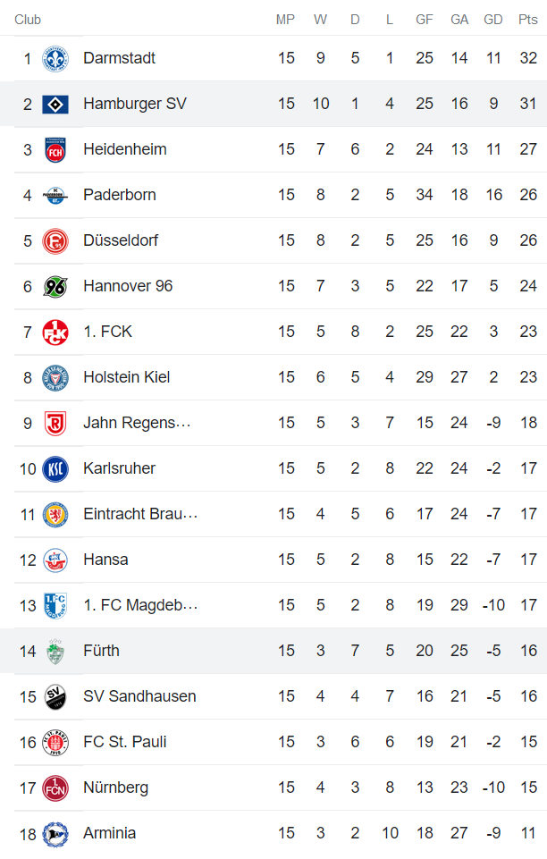Image resolution: width=547 pixels, height=859 pixels.
Task: Click the SV Sandhausen black logo
Action: coord(55,697)
